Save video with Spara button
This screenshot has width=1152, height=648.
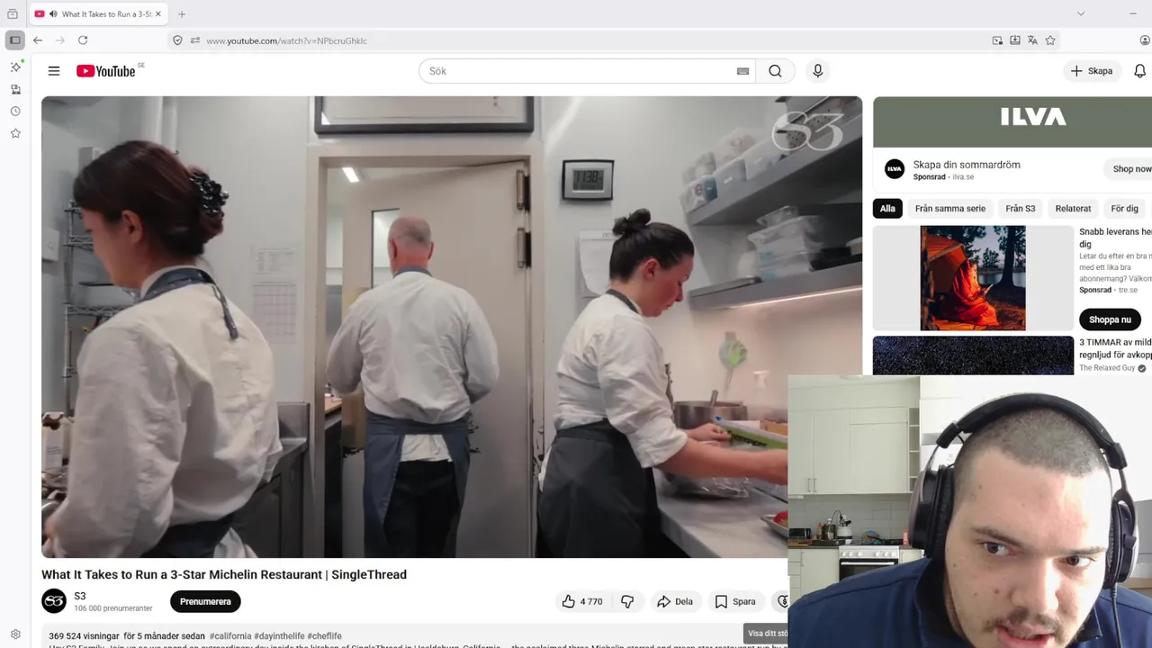pyautogui.click(x=735, y=601)
